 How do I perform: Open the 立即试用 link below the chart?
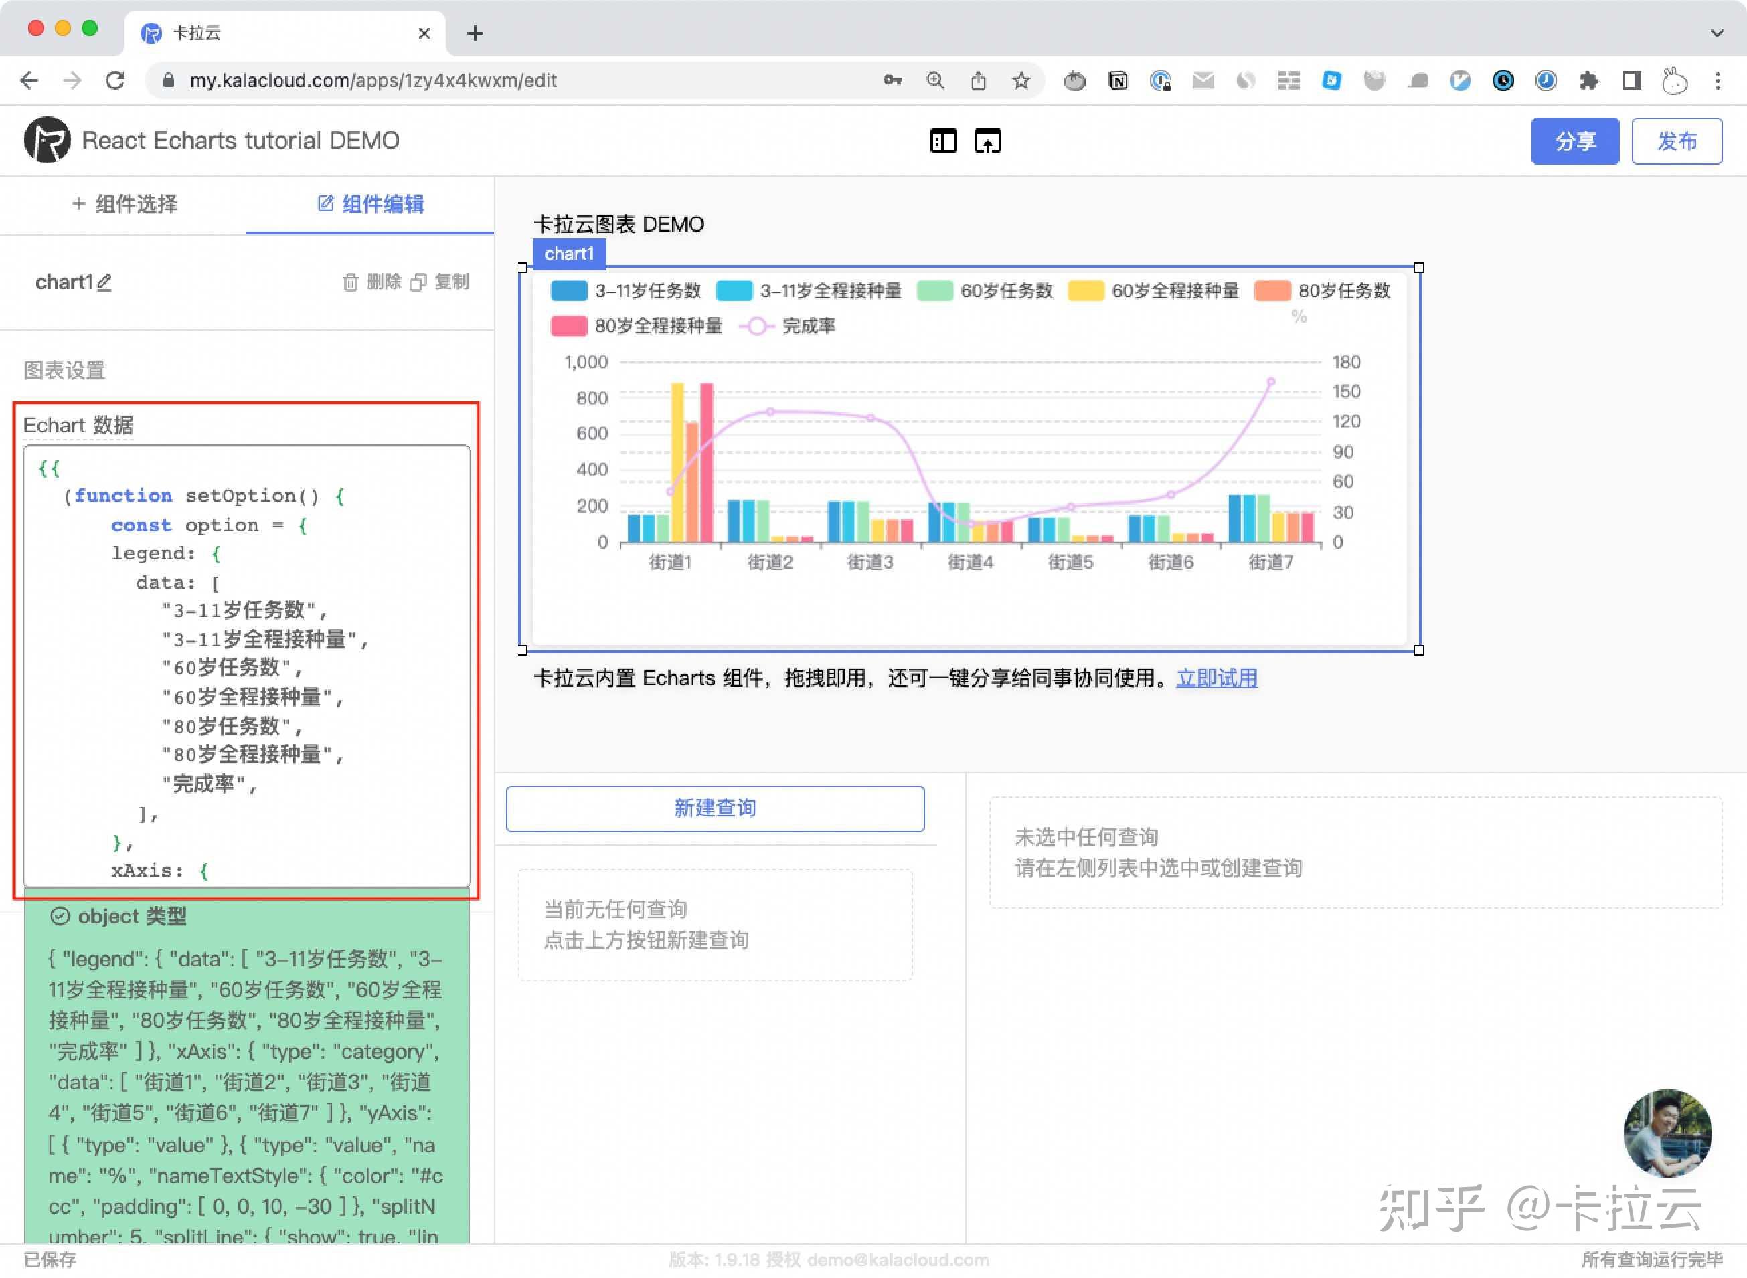pos(1217,678)
